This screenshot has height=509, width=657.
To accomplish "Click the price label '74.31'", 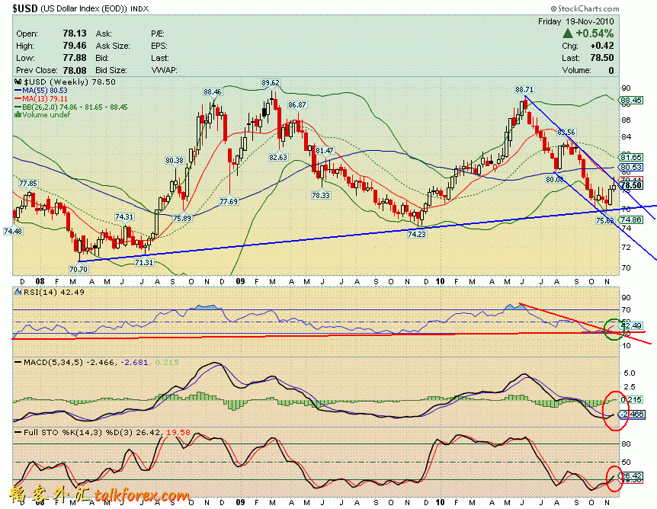I will coord(124,216).
